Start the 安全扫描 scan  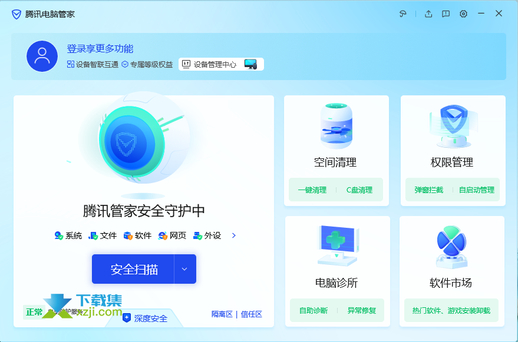tap(134, 269)
